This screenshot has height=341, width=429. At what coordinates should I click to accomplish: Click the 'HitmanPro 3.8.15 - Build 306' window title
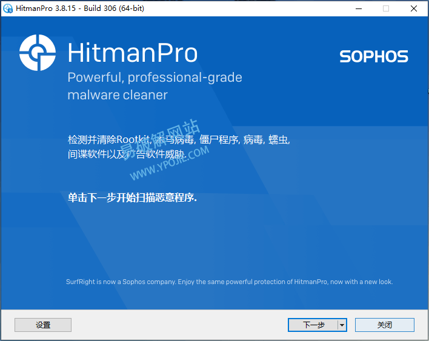[80, 8]
